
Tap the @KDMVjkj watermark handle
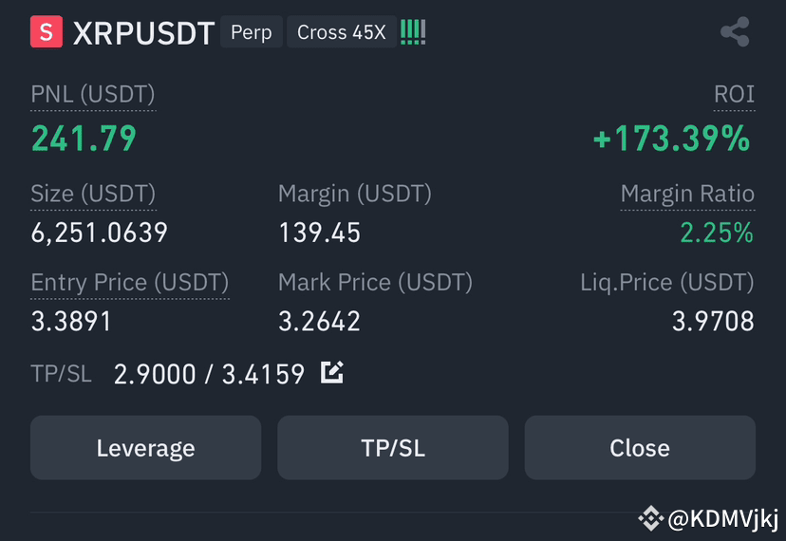pyautogui.click(x=723, y=519)
